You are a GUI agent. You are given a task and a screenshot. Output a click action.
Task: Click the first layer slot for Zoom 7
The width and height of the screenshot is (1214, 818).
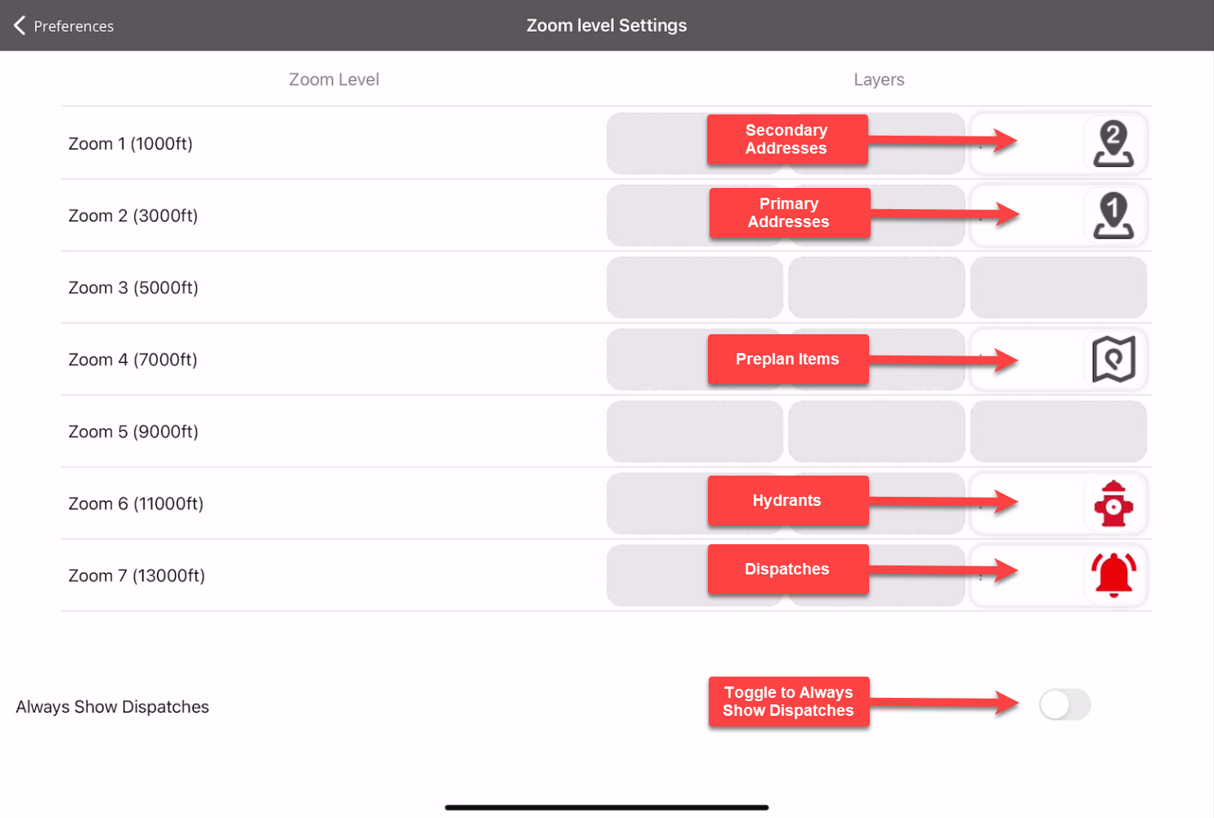click(656, 575)
